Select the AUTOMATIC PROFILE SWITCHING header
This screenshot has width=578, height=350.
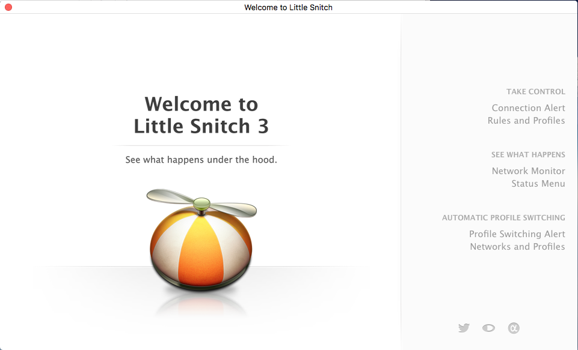point(503,218)
